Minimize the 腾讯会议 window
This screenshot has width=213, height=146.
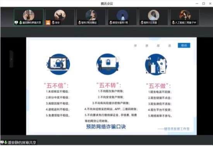[x=197, y=3]
